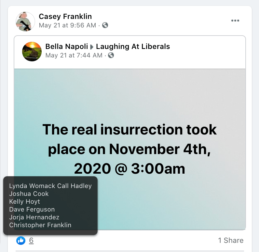Open the shared insurrection text image

point(129,131)
